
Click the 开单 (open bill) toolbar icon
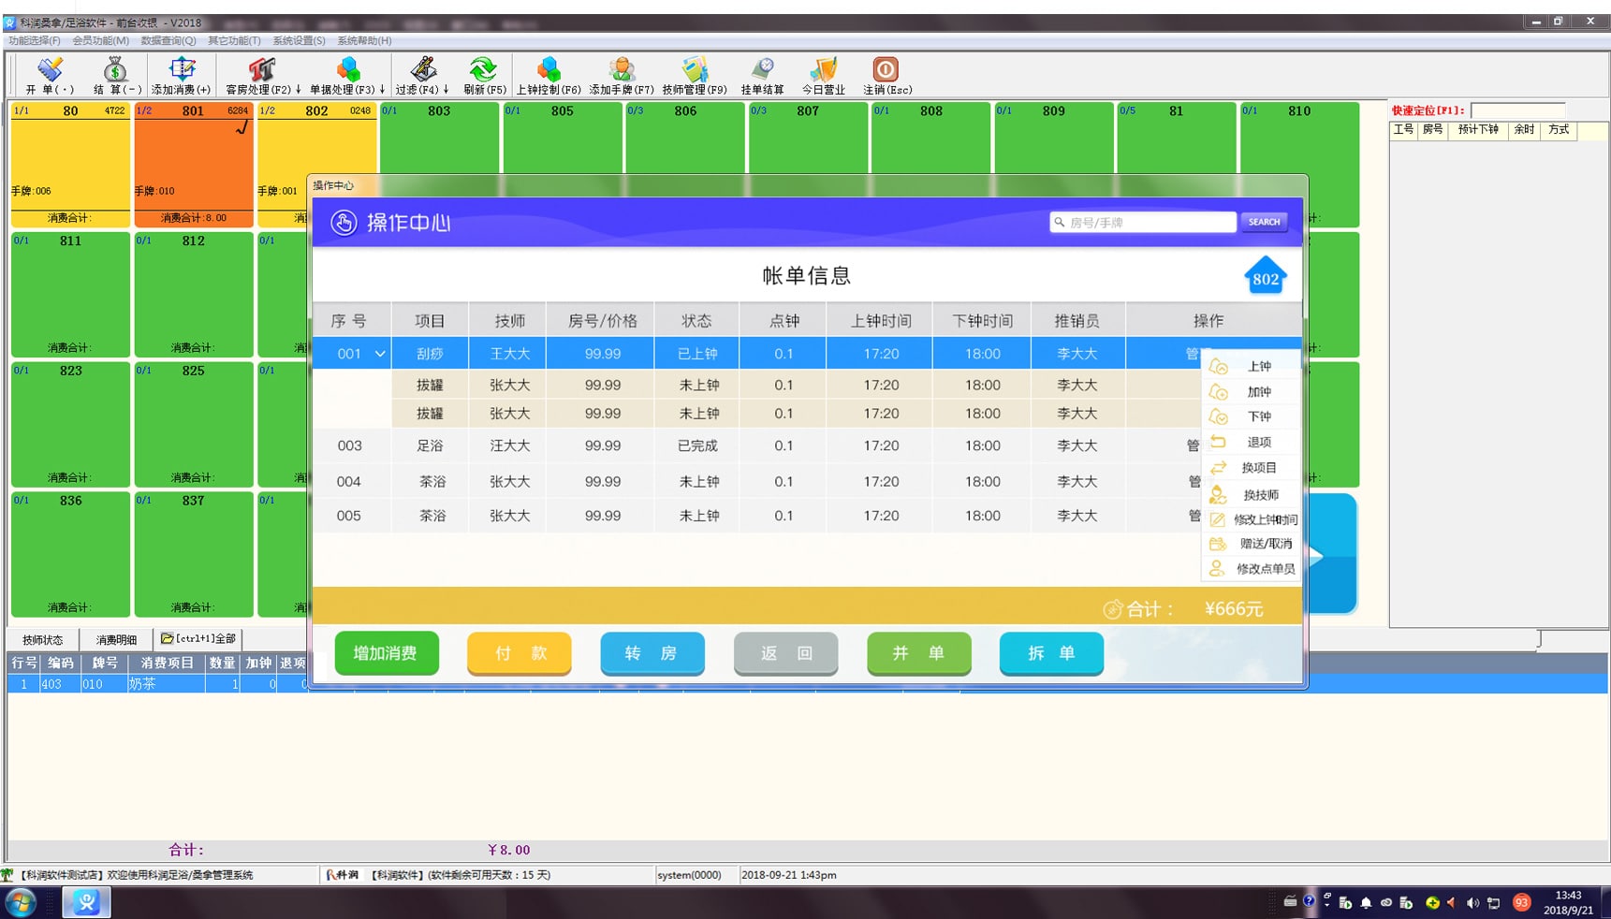pos(50,75)
